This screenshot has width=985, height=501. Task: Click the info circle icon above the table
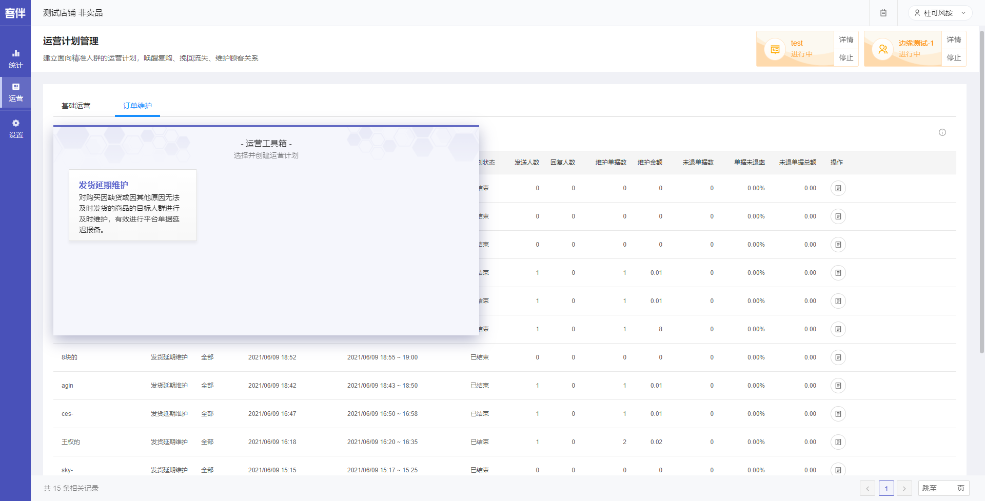click(942, 132)
